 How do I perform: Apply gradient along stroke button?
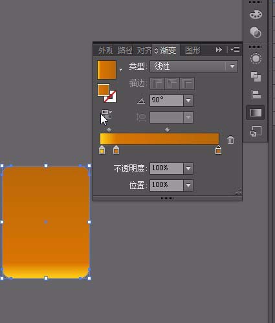pos(172,84)
